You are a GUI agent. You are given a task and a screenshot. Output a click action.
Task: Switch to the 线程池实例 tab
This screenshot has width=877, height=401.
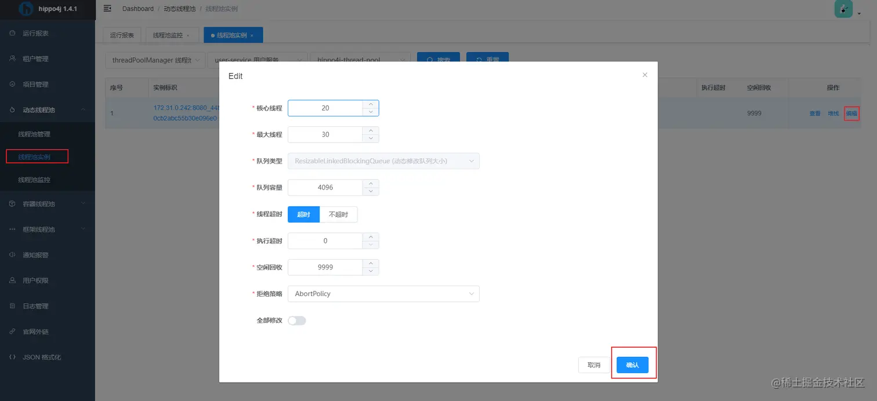pos(233,35)
